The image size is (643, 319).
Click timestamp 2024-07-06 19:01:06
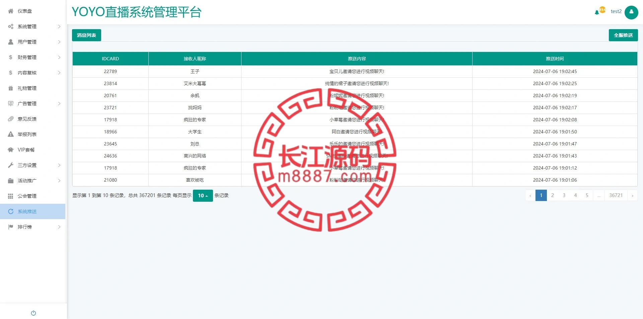(x=555, y=180)
